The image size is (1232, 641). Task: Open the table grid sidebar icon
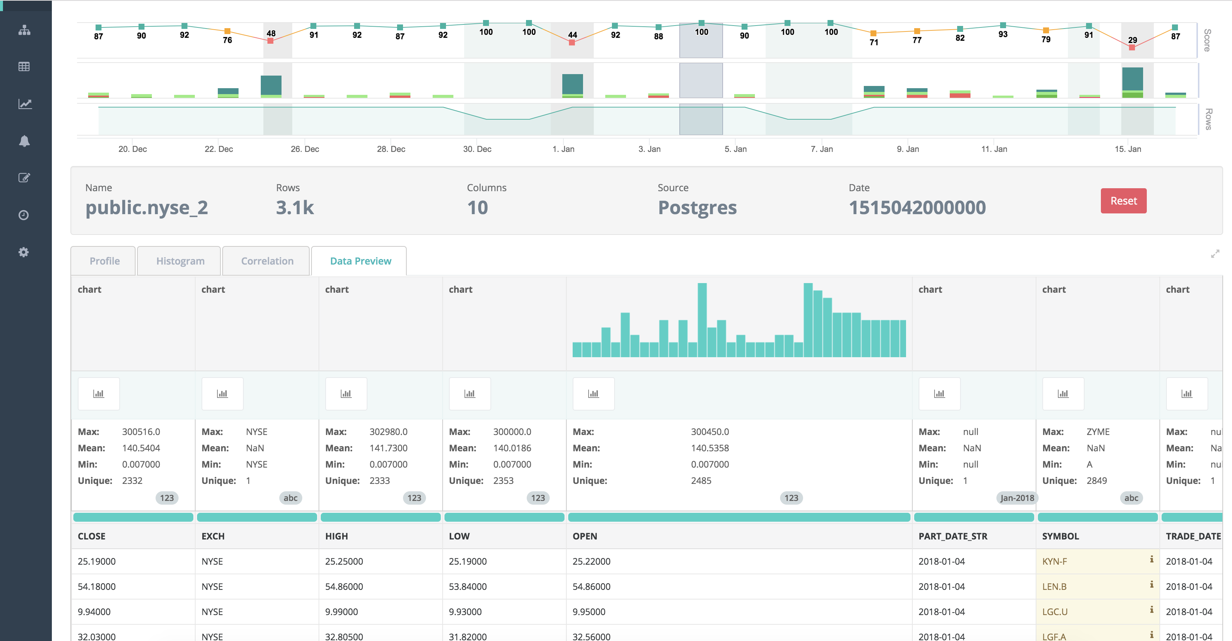[x=24, y=66]
